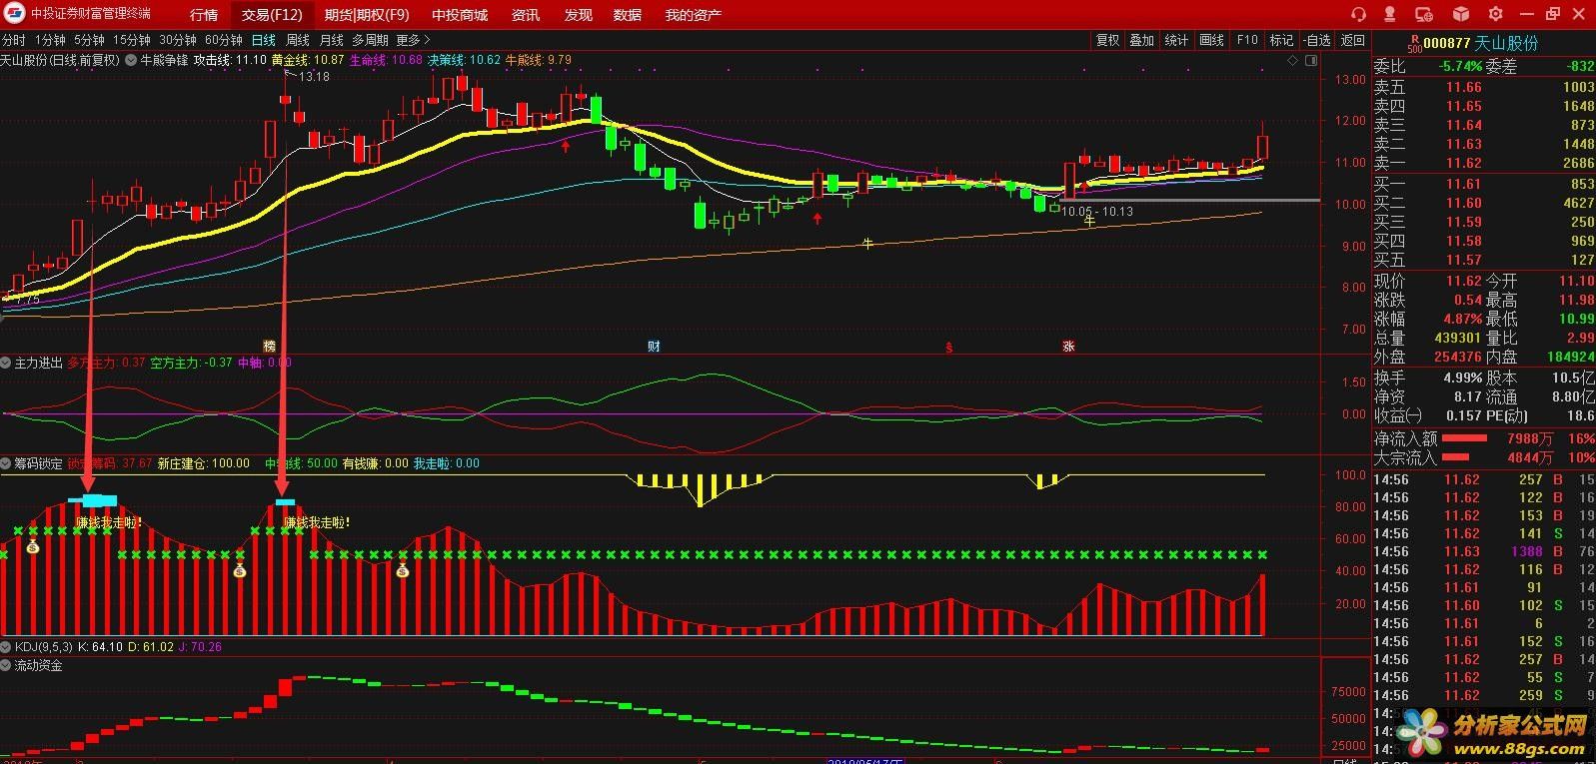Click the 统计 statistics button

pyautogui.click(x=1177, y=40)
